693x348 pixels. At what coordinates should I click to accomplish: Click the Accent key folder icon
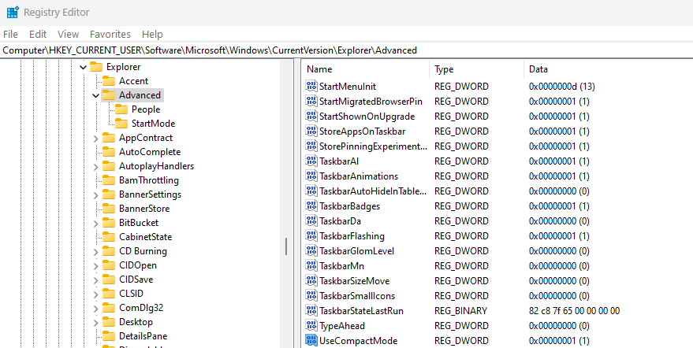108,81
